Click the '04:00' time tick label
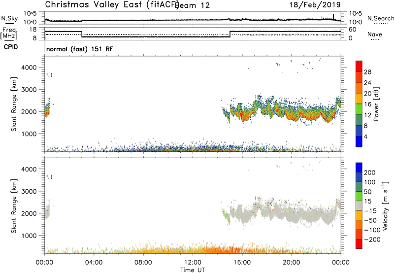Viewport: 394px width, 273px height. click(x=94, y=263)
